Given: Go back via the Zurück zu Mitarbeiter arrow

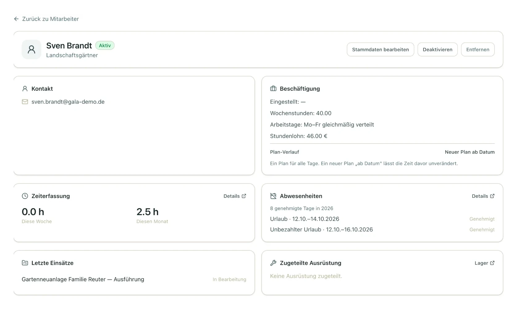Looking at the screenshot, I should click(x=16, y=19).
